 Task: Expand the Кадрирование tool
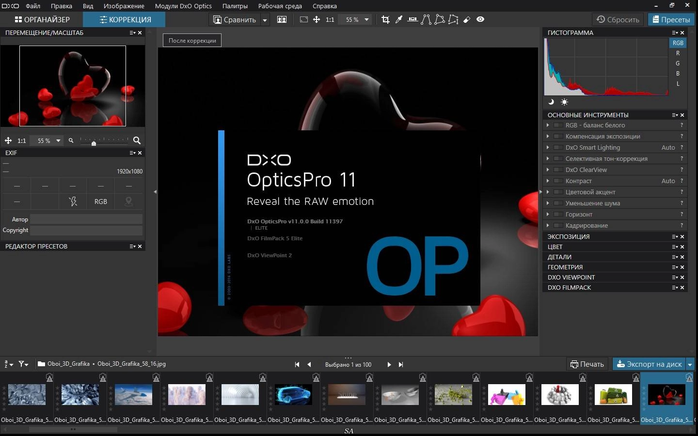pyautogui.click(x=548, y=225)
